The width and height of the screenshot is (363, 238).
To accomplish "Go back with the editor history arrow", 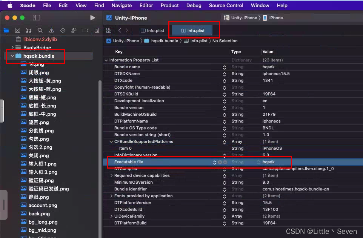I will [x=120, y=30].
